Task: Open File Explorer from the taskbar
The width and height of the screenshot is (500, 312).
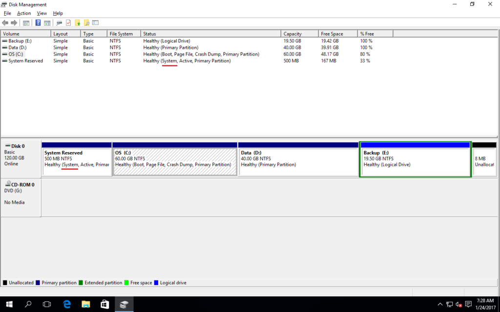Action: pyautogui.click(x=86, y=304)
